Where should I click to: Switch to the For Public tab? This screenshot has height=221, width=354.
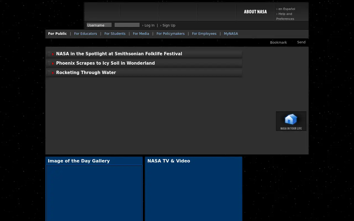point(57,34)
